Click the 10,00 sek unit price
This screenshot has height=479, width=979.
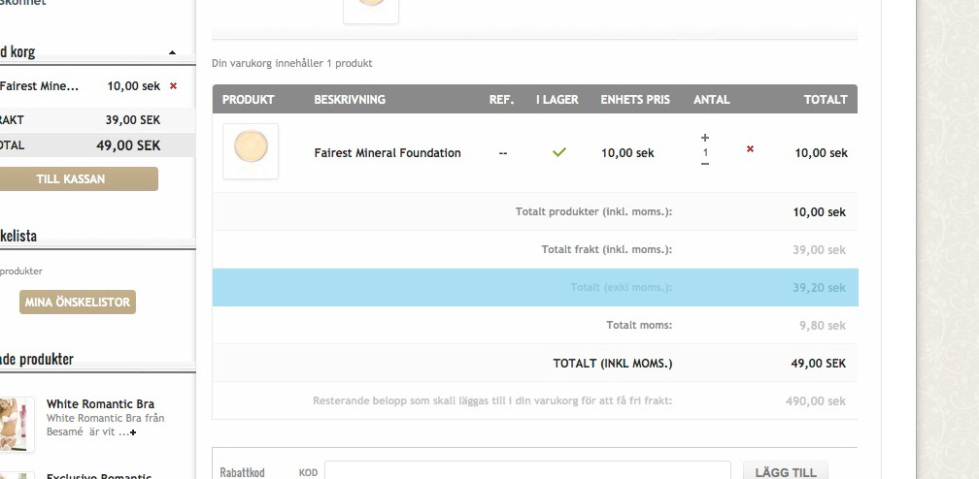click(x=627, y=153)
